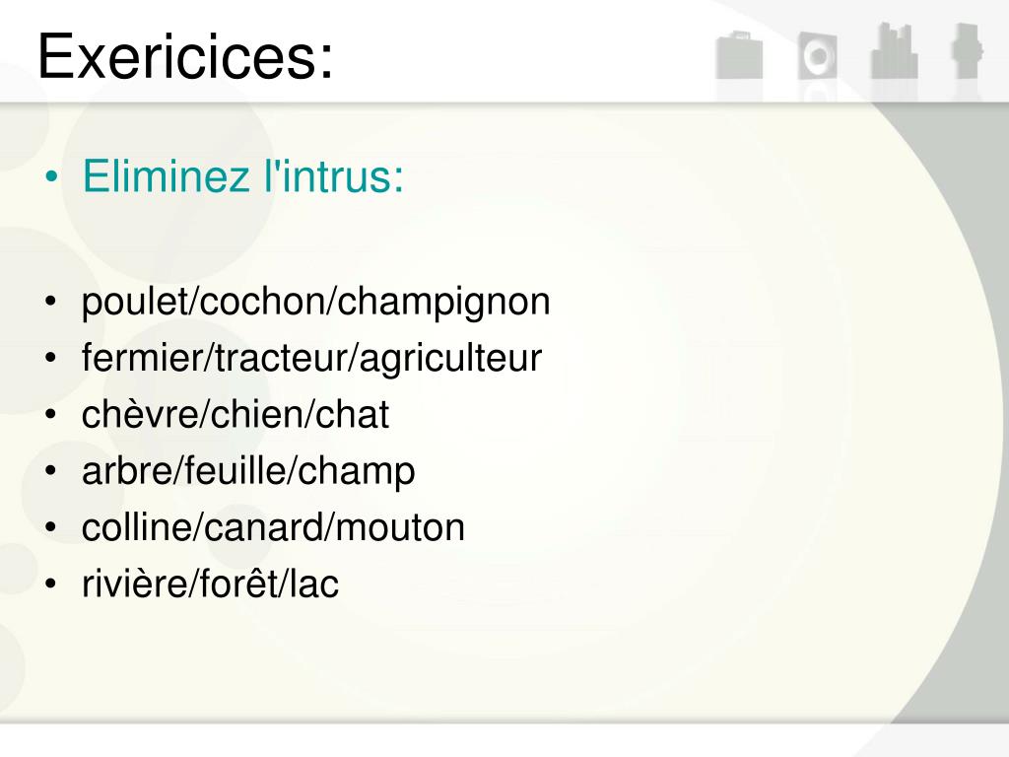1009x757 pixels.
Task: Click the word 'mouton'
Action: (400, 528)
